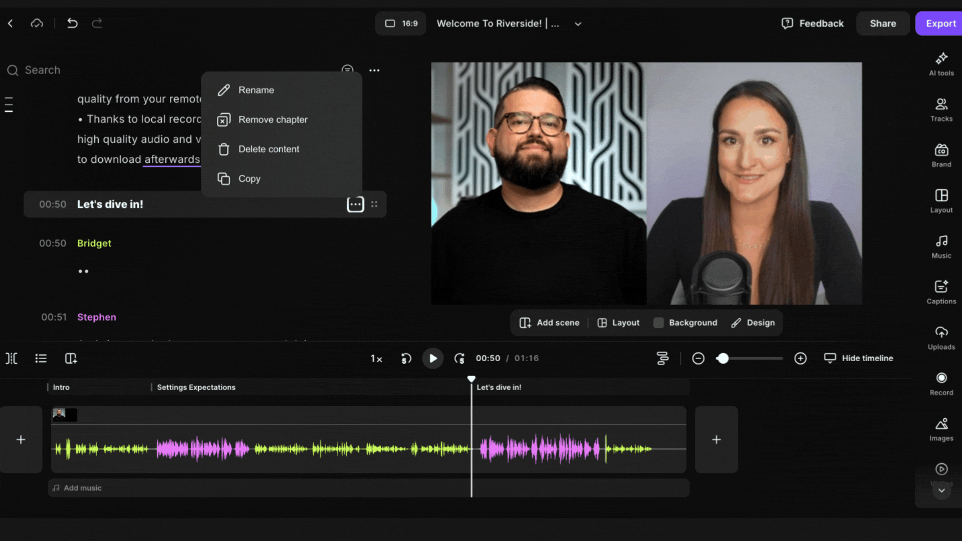Click the timeline zoom slider handle

[x=723, y=358]
